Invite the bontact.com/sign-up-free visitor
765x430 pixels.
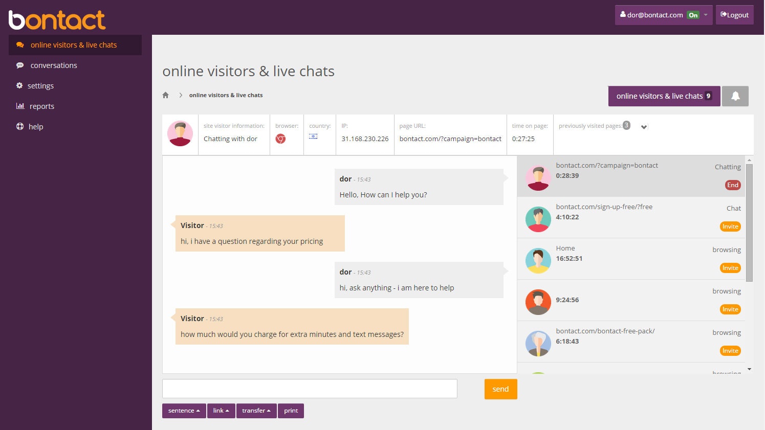730,227
